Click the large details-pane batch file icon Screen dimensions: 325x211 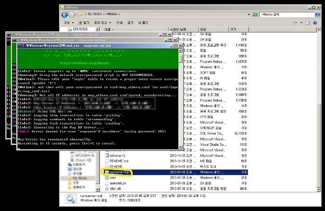click(x=70, y=198)
